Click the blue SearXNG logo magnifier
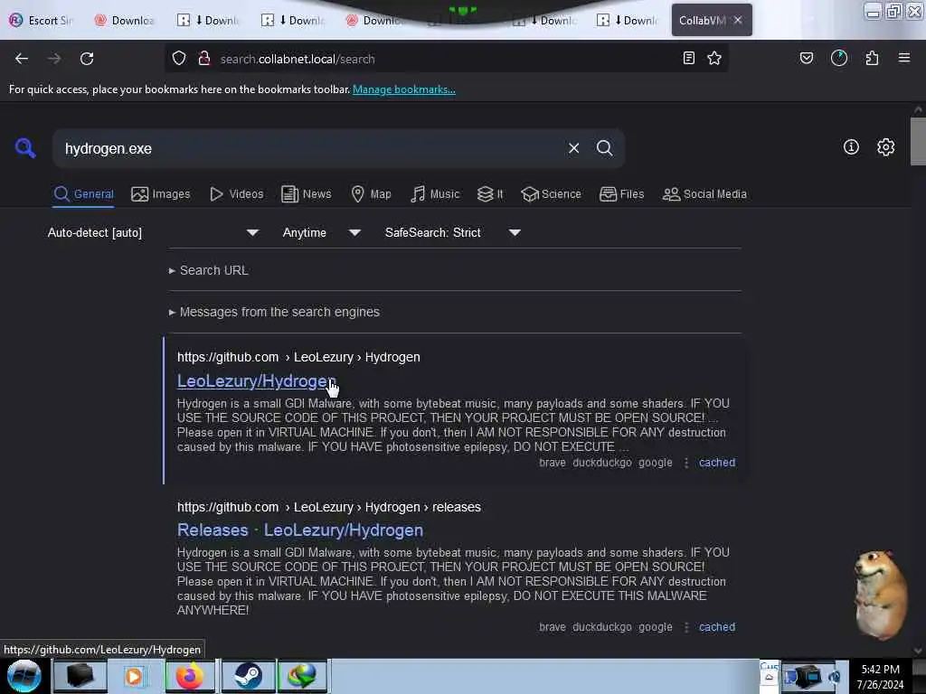Screen dimensions: 926x694 (x=25, y=147)
